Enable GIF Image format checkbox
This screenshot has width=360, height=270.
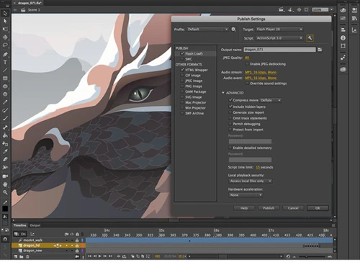(182, 76)
